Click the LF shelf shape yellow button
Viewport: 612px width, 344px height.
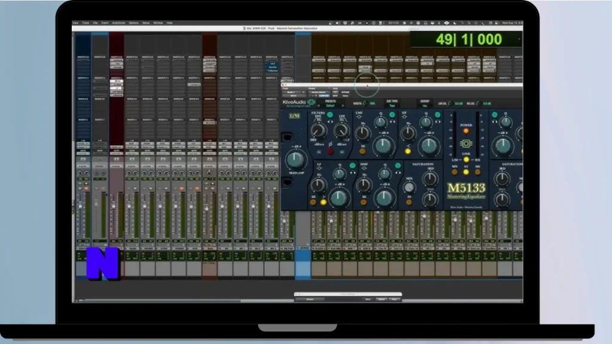pyautogui.click(x=323, y=202)
